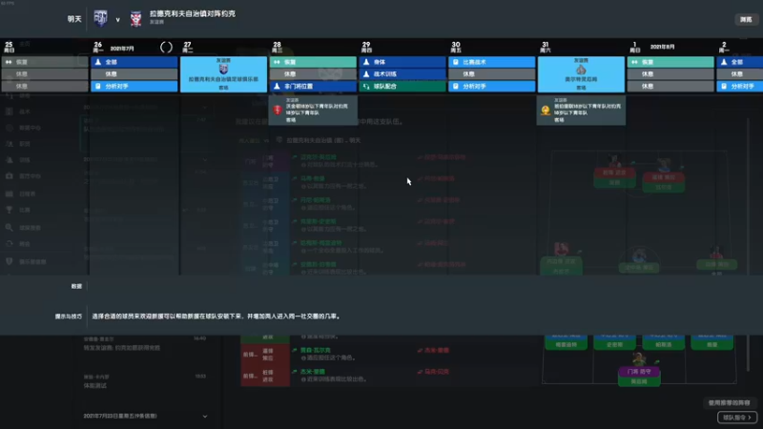Select the 明天 label in header

74,19
